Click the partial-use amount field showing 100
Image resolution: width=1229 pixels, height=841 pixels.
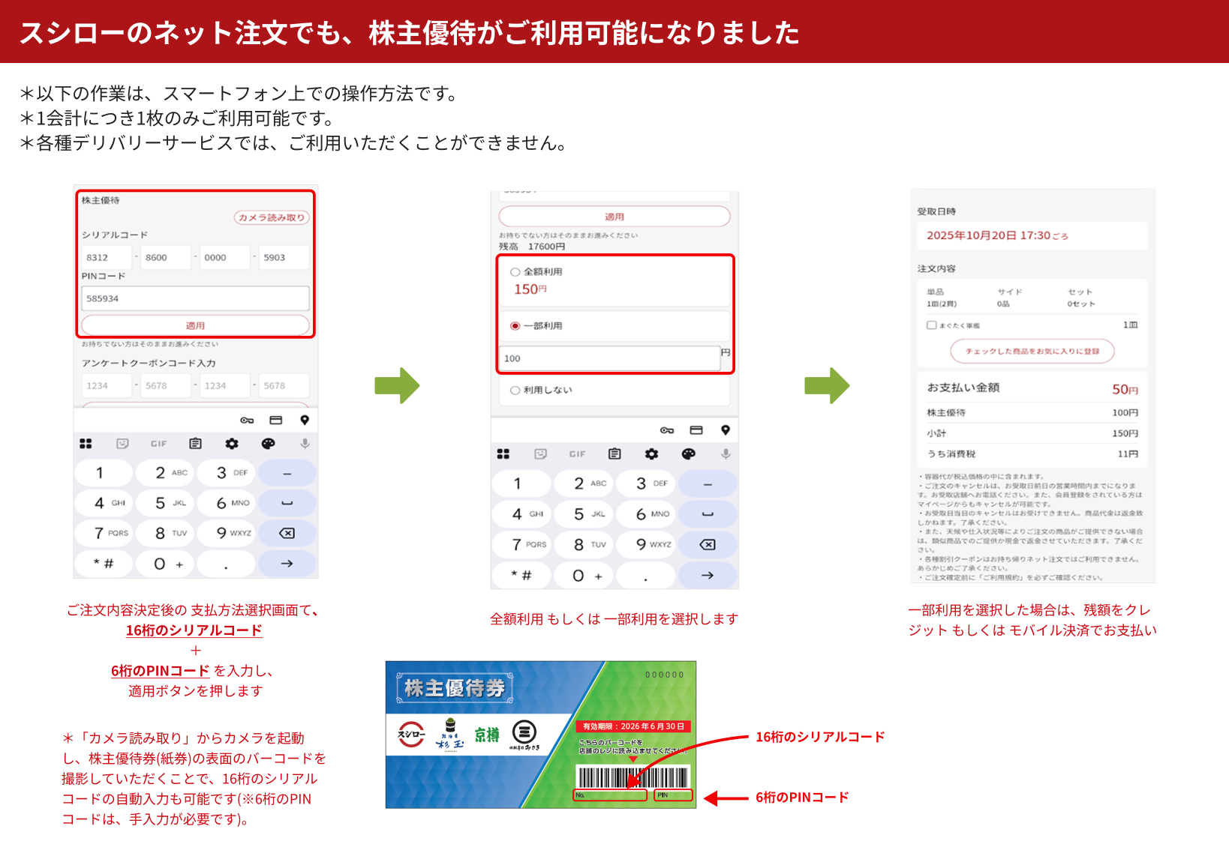611,358
